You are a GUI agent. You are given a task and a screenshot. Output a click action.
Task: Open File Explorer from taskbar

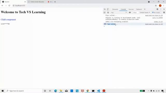[61, 91]
